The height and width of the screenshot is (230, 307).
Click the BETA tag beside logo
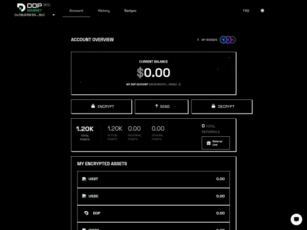click(x=47, y=5)
